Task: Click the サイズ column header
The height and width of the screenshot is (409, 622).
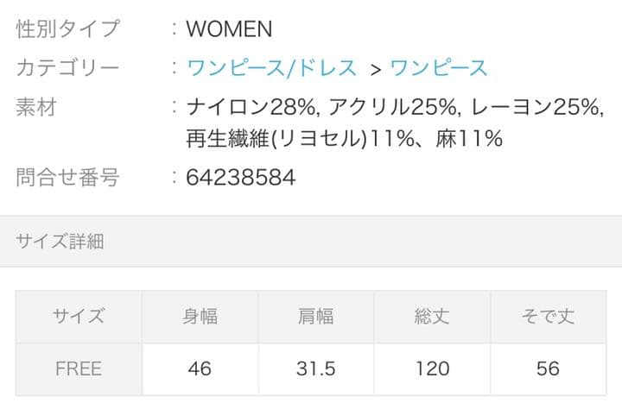Action: [79, 317]
